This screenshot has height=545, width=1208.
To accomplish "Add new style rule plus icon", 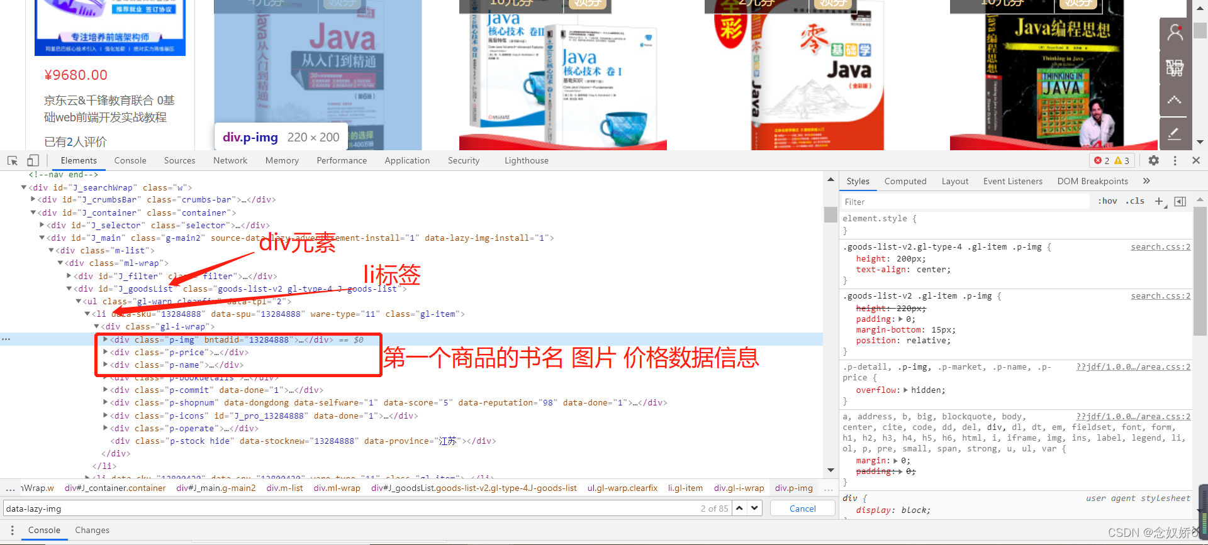I will tap(1159, 201).
